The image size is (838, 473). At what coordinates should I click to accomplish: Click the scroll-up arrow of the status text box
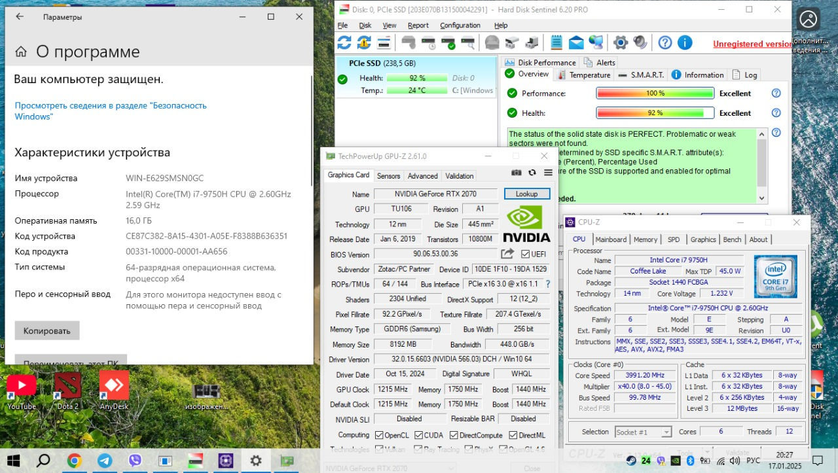click(x=761, y=134)
